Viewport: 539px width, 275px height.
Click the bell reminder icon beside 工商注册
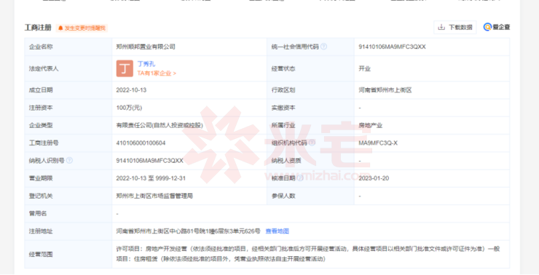click(x=60, y=28)
